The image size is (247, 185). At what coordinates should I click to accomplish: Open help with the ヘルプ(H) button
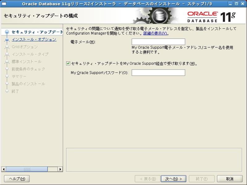pos(17,179)
